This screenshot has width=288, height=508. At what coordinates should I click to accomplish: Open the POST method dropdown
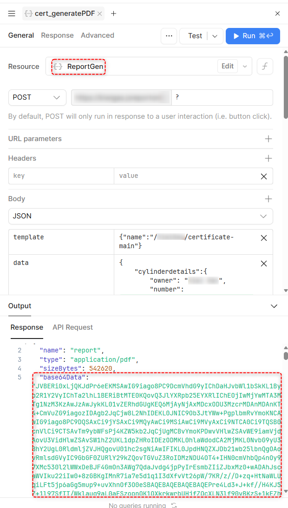37,97
